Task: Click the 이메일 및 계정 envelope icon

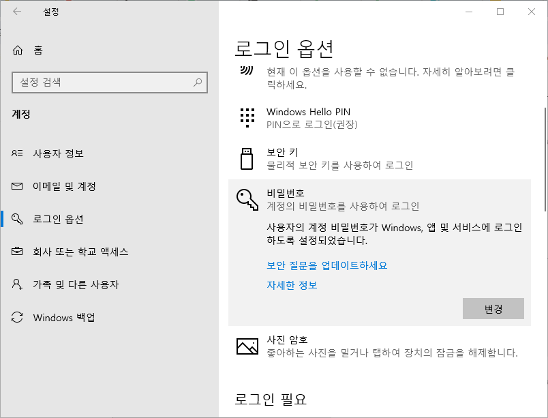Action: [17, 186]
